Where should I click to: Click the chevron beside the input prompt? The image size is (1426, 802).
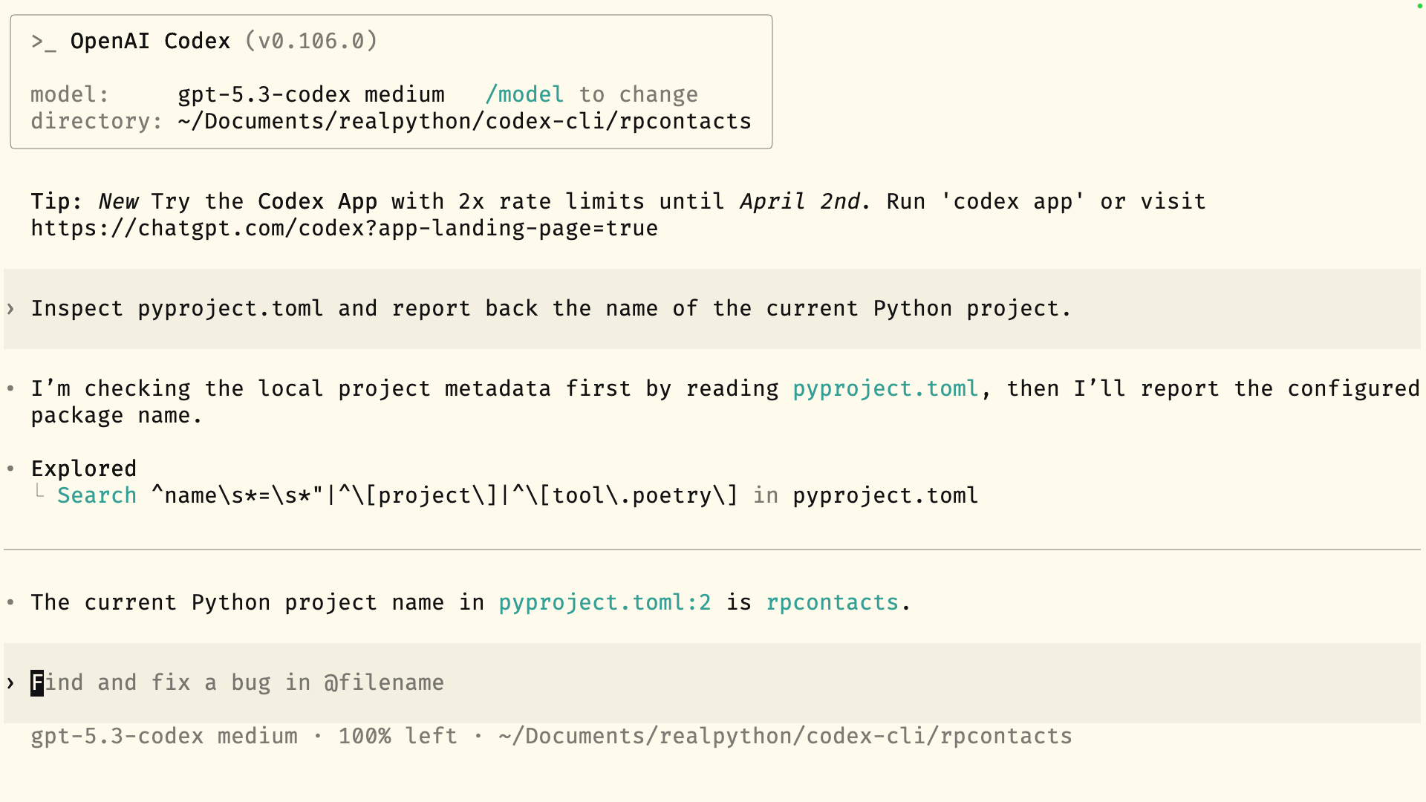(x=10, y=683)
